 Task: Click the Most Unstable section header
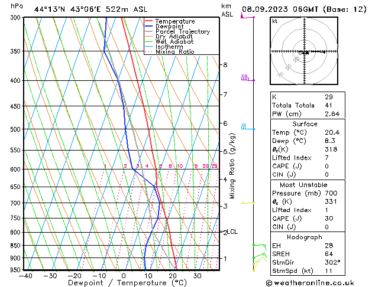click(303, 185)
